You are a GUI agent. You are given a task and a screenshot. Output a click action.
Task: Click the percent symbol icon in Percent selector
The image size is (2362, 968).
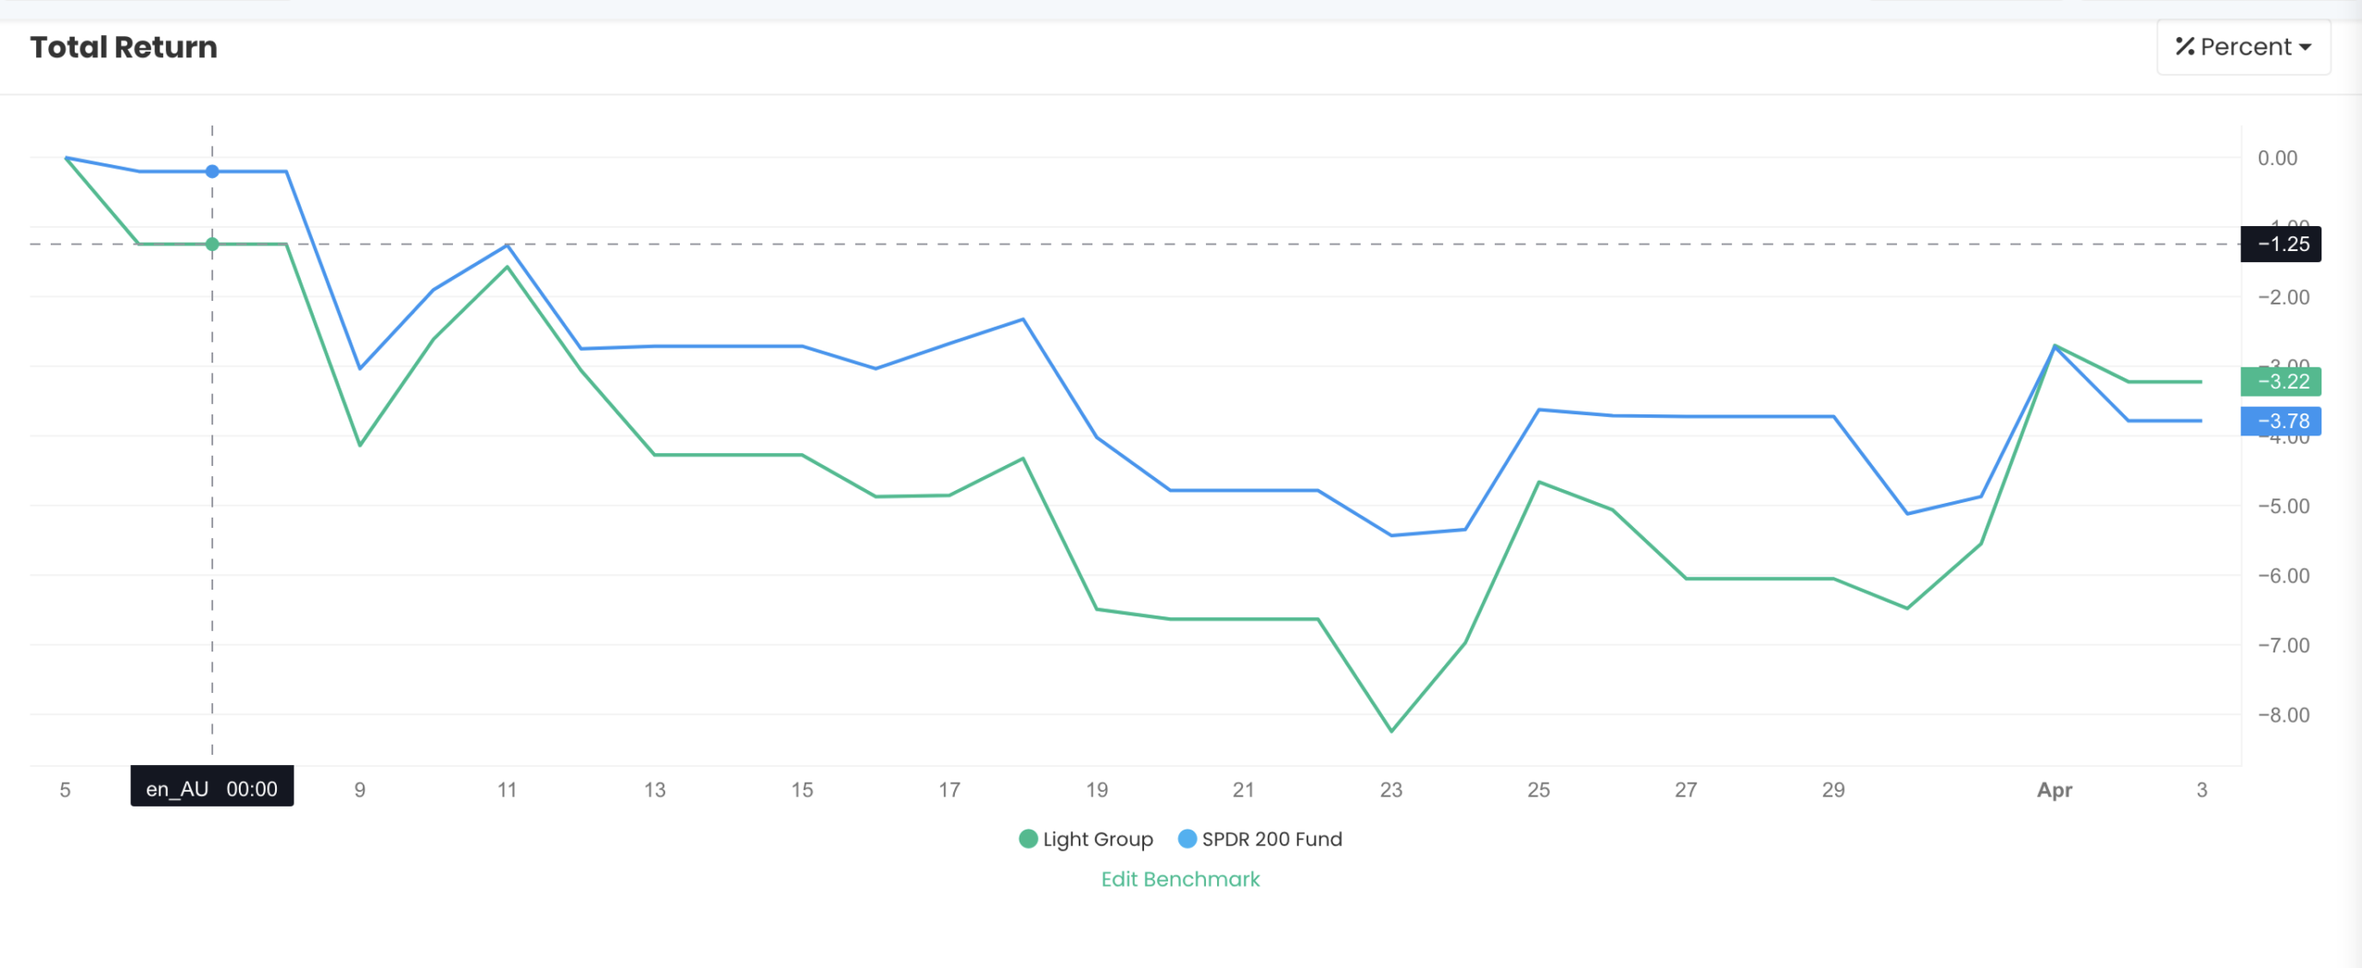point(2187,46)
